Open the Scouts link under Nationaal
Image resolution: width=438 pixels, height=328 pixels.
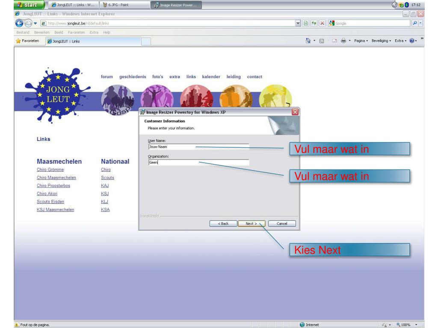tap(107, 178)
